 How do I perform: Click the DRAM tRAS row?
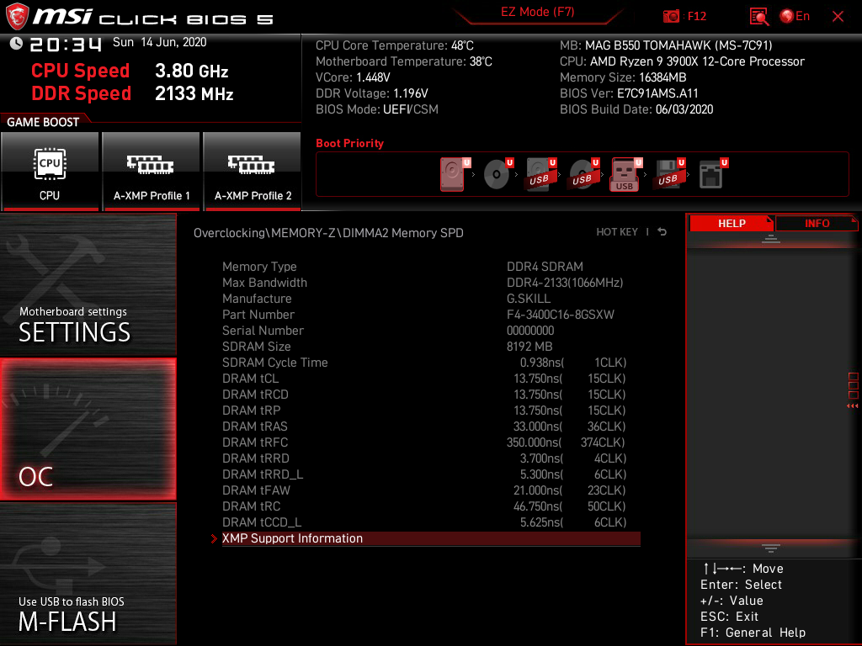(x=431, y=426)
